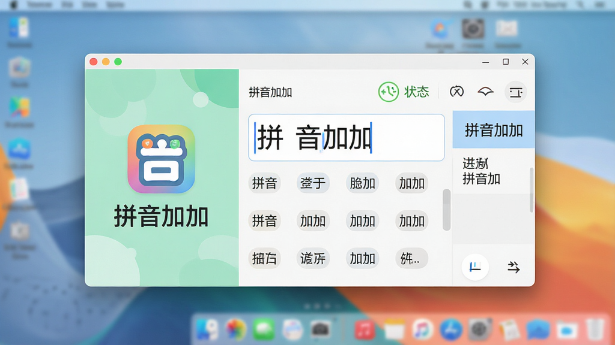Viewport: 615px width, 345px height.
Task: Choose the truncated chip ending with dots
Action: tap(411, 258)
